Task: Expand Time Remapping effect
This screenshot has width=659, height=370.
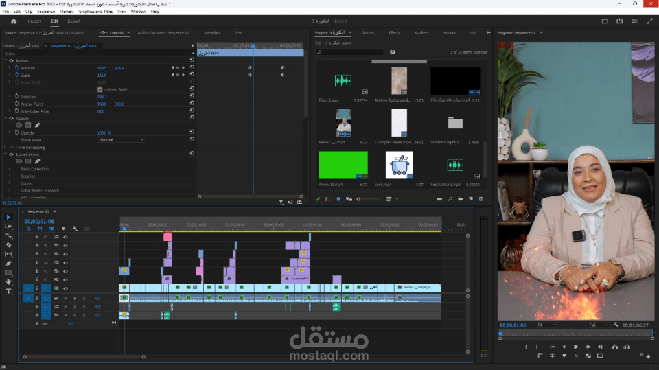Action: click(x=5, y=147)
